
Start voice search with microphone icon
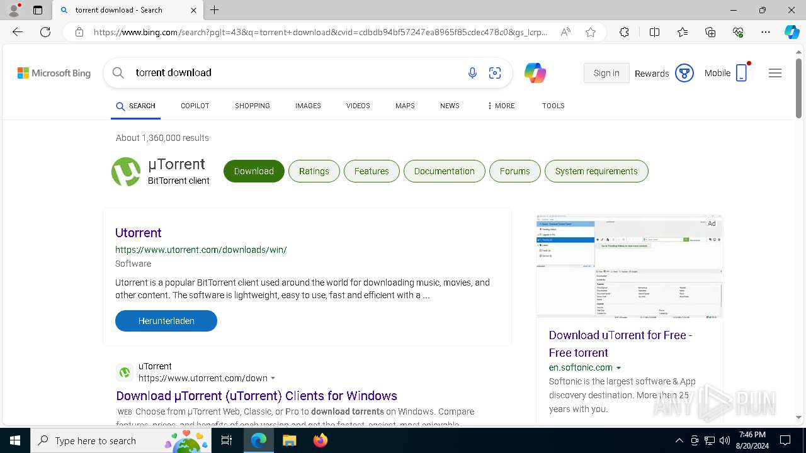(472, 73)
